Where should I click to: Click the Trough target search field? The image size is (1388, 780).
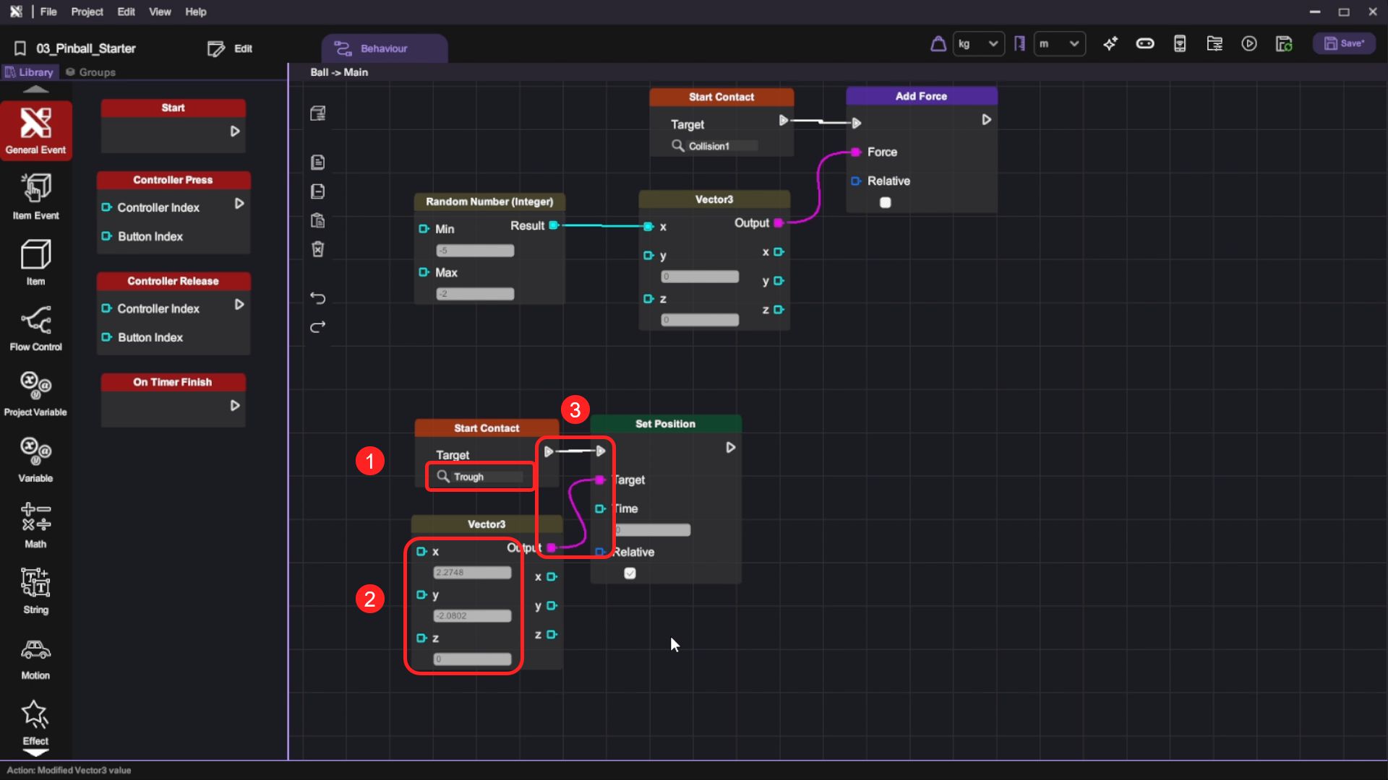click(485, 477)
